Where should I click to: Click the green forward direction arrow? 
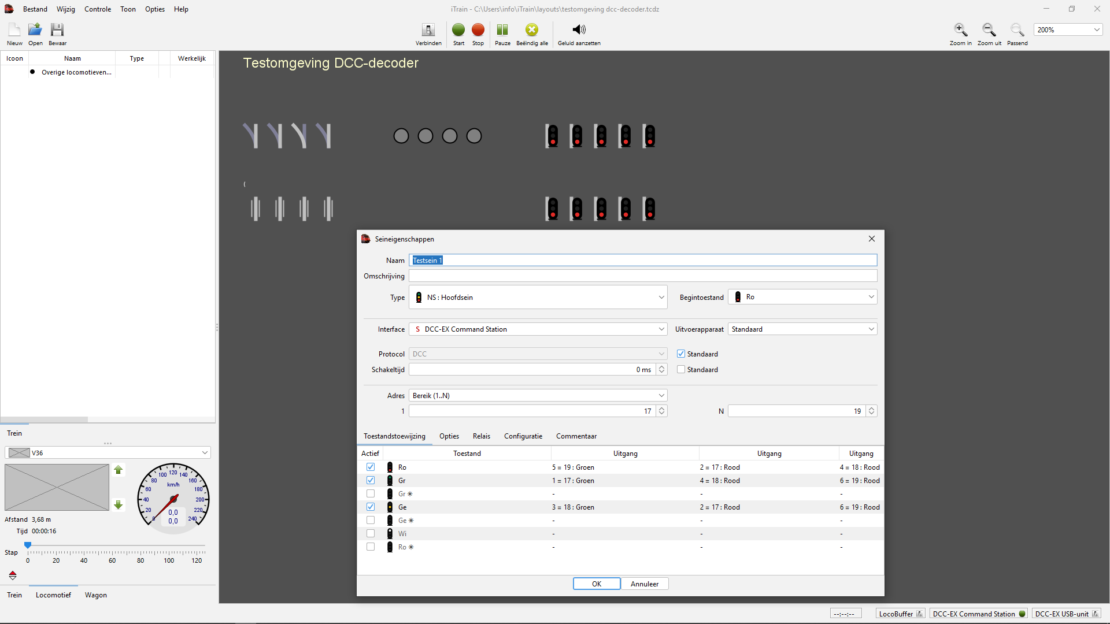point(119,470)
